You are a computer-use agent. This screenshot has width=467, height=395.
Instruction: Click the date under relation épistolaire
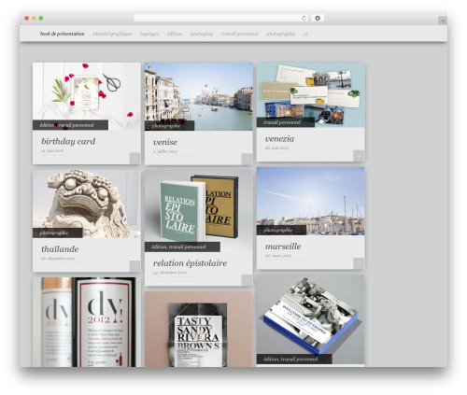(170, 273)
